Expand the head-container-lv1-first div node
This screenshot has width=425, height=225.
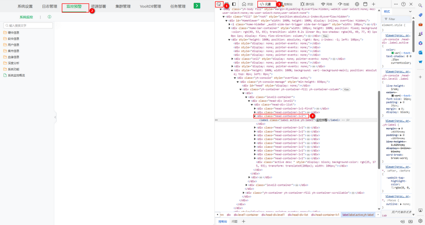(x=255, y=109)
